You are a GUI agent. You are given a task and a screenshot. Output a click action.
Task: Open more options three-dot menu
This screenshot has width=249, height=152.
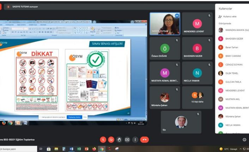click(135, 140)
